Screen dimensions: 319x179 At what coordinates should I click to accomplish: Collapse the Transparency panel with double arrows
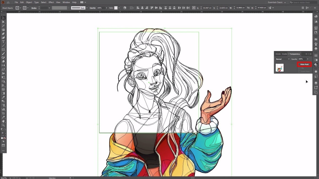[307, 54]
